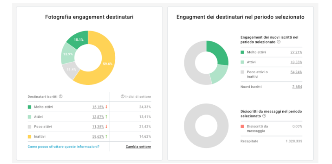Open the 54,24% Poco attivi o inattivi value

[296, 72]
